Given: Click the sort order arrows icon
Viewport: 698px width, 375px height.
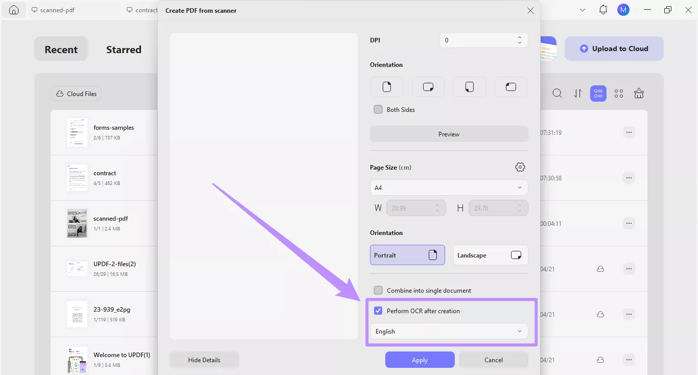Looking at the screenshot, I should pos(578,93).
